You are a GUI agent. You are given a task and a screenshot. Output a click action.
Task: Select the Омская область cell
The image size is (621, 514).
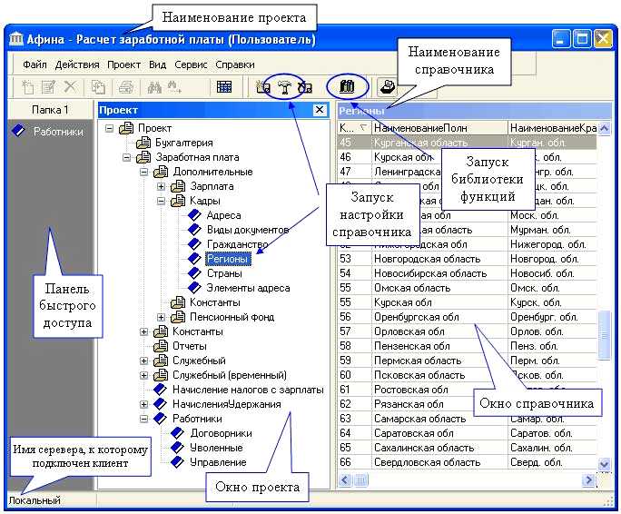pos(439,288)
